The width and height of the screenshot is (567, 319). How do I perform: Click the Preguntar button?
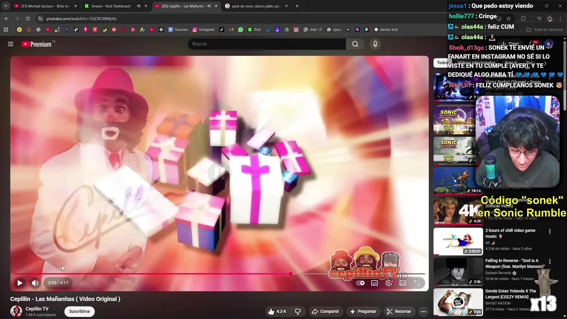pos(363,311)
